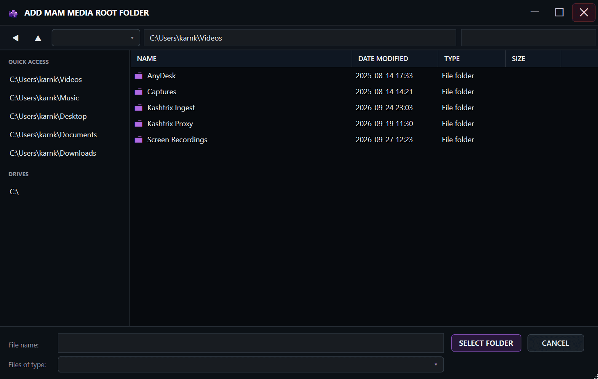
Task: Go up one folder level
Action: [x=38, y=38]
